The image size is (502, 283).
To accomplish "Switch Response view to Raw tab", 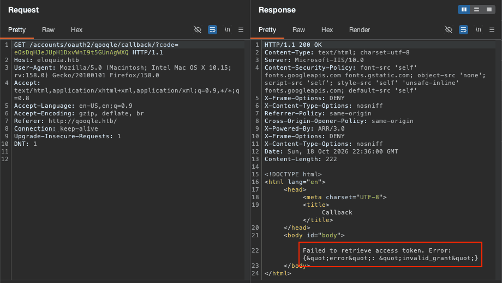I will (298, 30).
